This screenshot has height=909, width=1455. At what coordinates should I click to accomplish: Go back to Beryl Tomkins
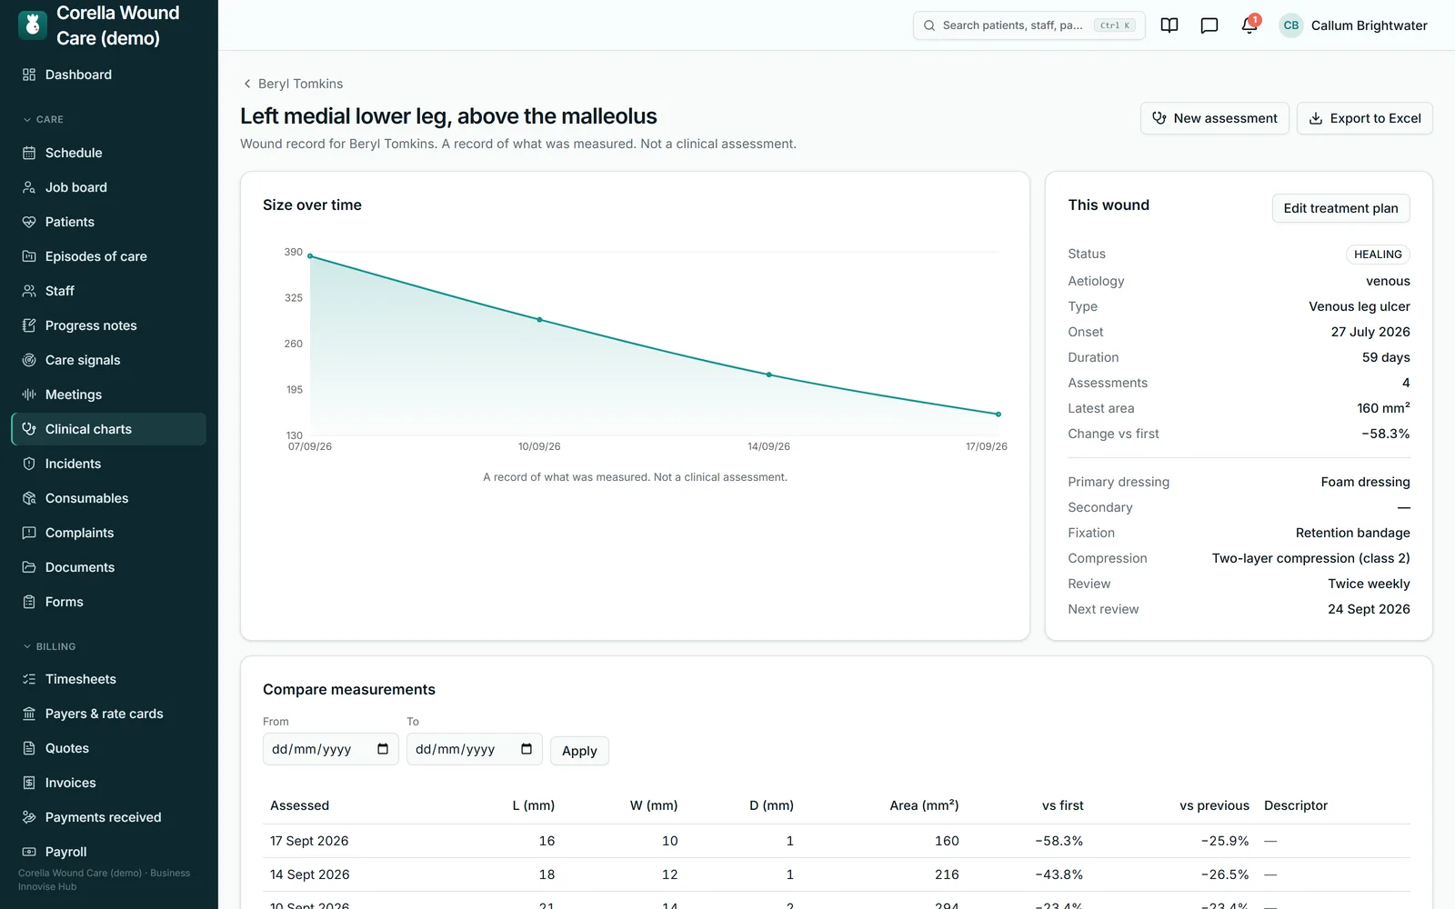click(293, 84)
